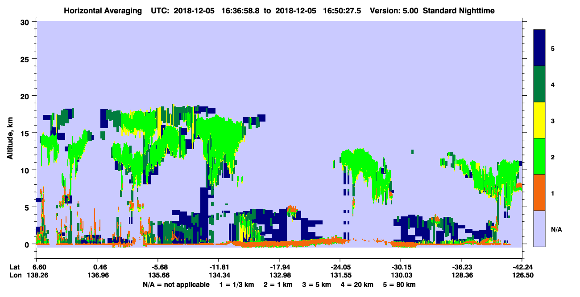
Task: Click the bright green colorbar segment labeled 2
Action: coord(539,156)
